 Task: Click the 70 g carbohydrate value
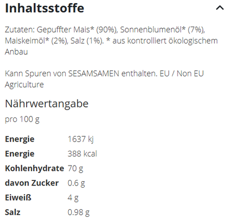coord(75,169)
